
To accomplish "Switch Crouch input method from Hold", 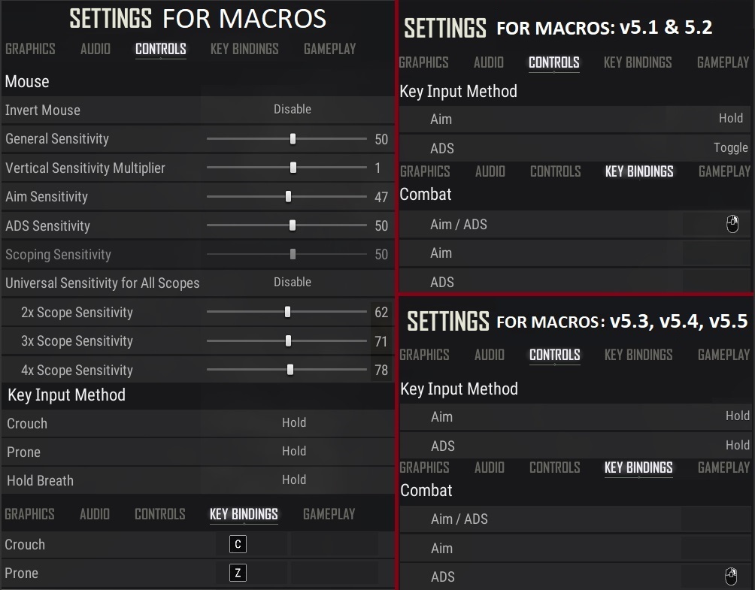I will [293, 423].
